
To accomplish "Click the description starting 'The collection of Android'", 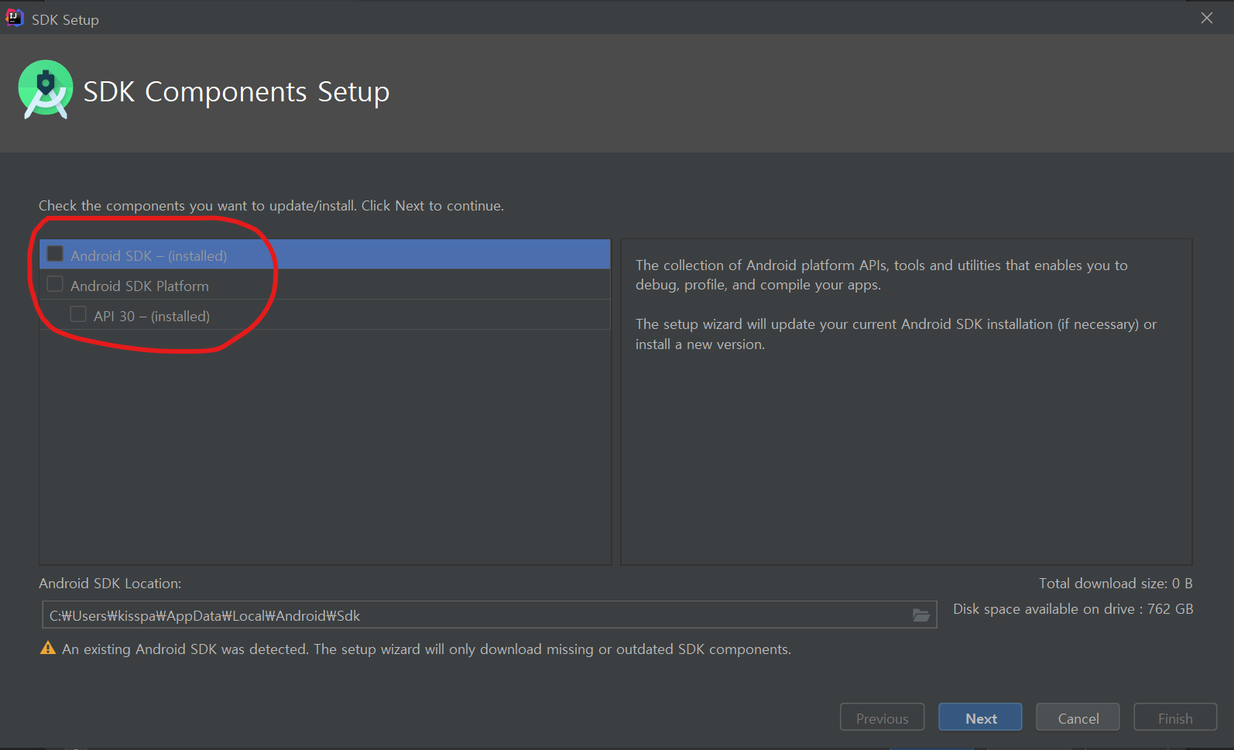I will pyautogui.click(x=882, y=275).
